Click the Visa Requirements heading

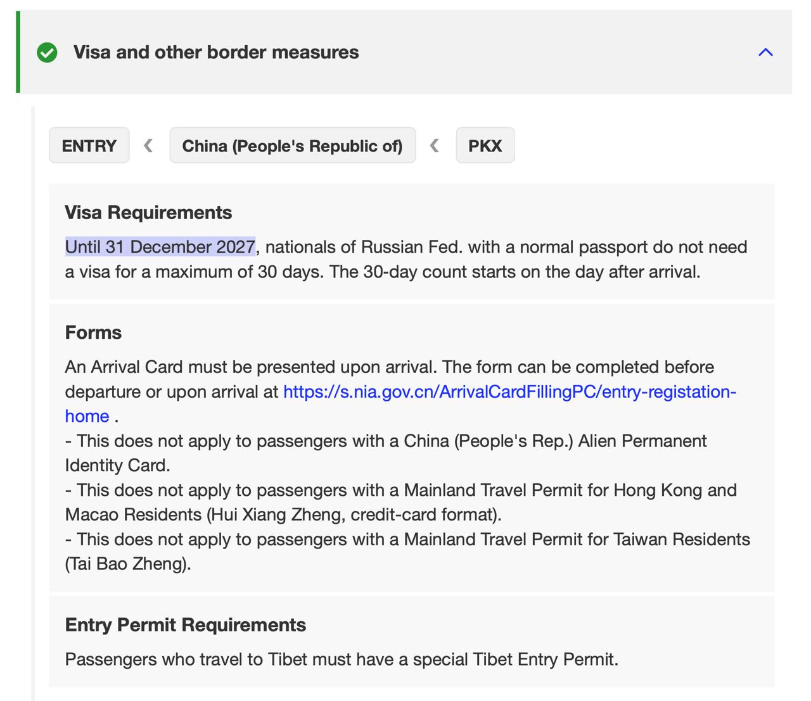pos(148,212)
